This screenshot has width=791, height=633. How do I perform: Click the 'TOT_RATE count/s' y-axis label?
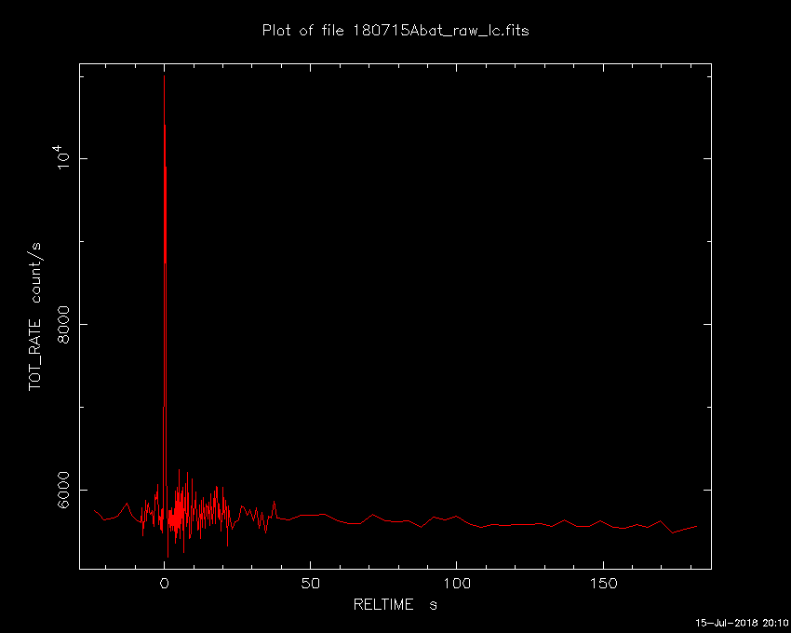(x=35, y=317)
